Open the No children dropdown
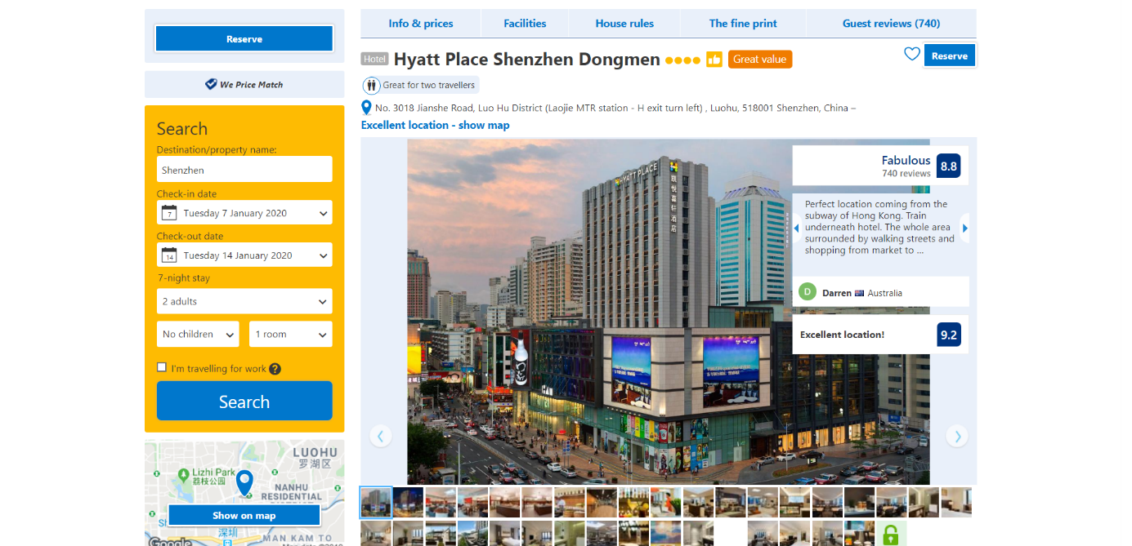The height and width of the screenshot is (546, 1132). coord(198,334)
